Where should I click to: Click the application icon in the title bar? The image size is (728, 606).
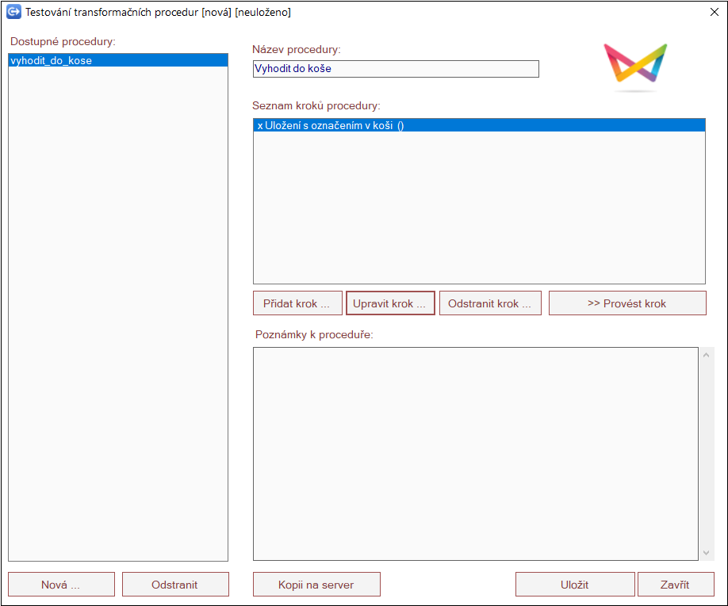click(x=13, y=13)
